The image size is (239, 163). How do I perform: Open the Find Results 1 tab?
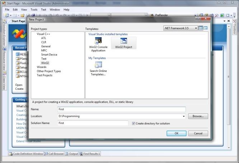(90, 154)
